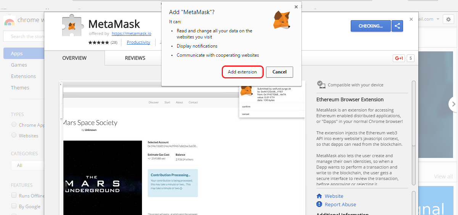Screen dimensions: 458x215
Task: Click the MetaMask puzzle-piece extension icon
Action: [x=73, y=25]
